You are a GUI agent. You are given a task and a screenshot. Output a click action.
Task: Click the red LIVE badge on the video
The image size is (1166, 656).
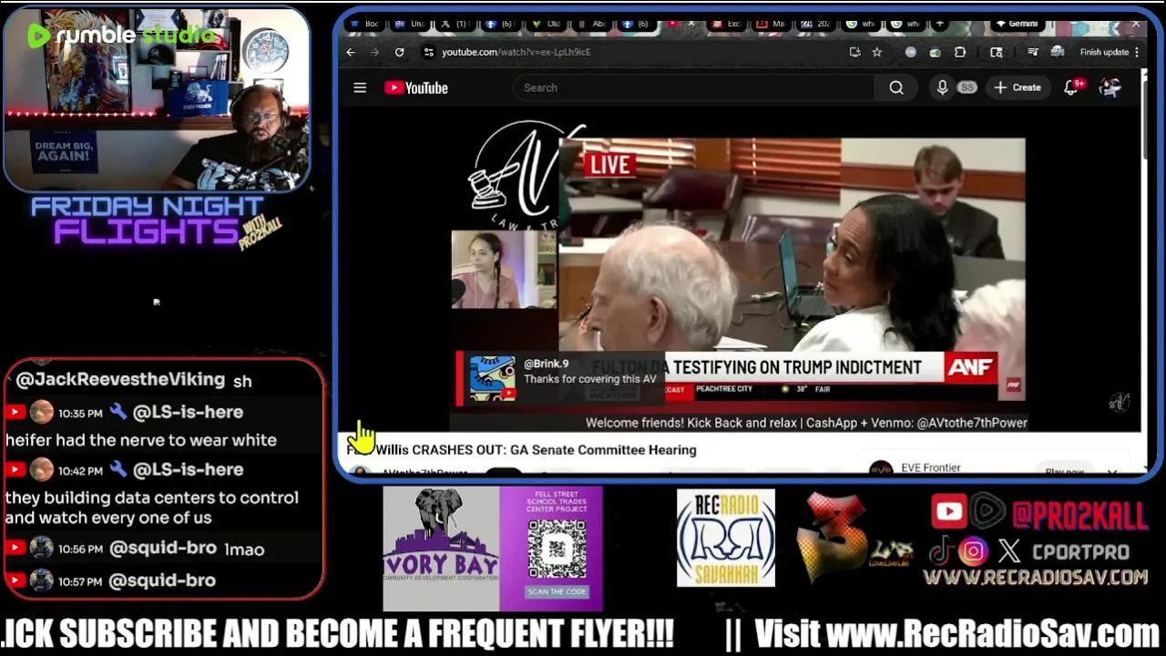pos(609,164)
